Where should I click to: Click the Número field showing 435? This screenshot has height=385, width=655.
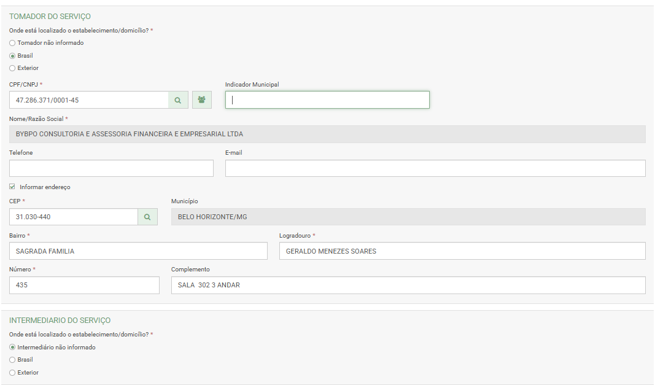(x=84, y=285)
